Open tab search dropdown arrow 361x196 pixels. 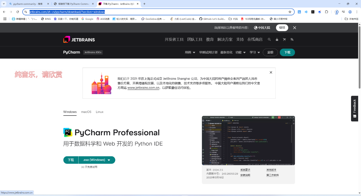(4, 4)
